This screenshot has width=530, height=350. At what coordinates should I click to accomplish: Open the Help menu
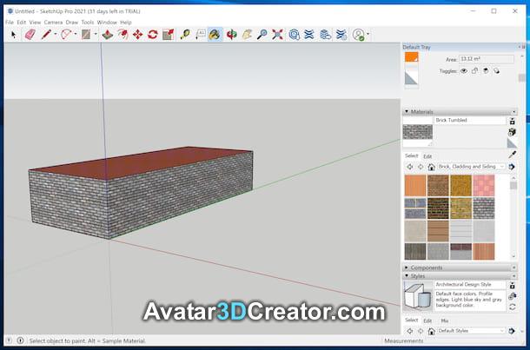coord(125,23)
